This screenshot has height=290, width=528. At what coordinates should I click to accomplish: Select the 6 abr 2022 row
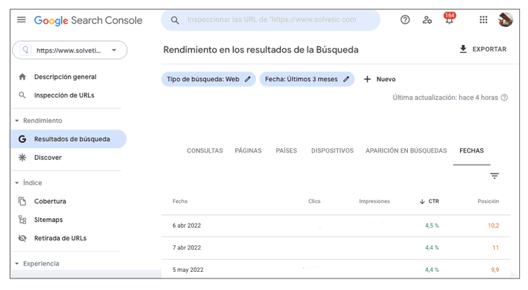pos(336,226)
